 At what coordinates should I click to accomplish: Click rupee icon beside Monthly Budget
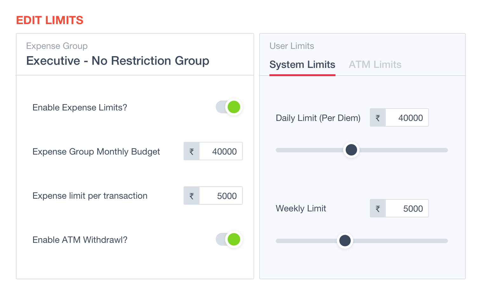(x=192, y=151)
